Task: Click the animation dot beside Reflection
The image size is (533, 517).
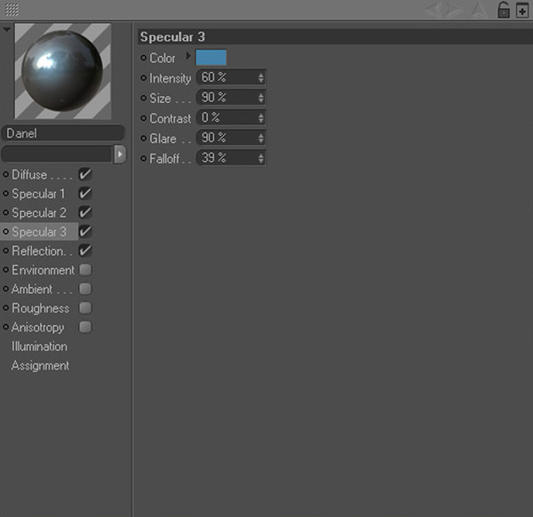Action: [5, 251]
